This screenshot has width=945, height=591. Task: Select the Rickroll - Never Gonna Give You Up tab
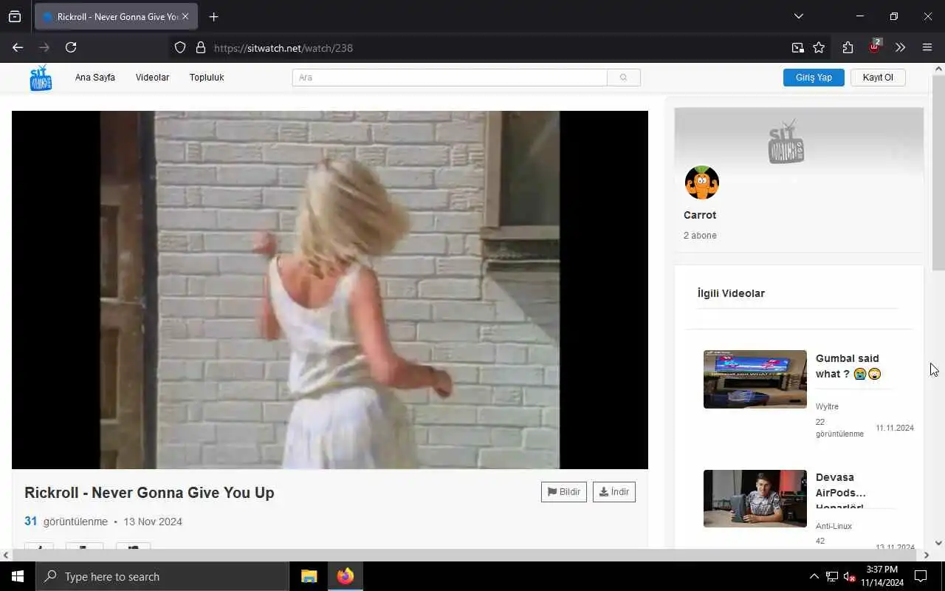[116, 16]
